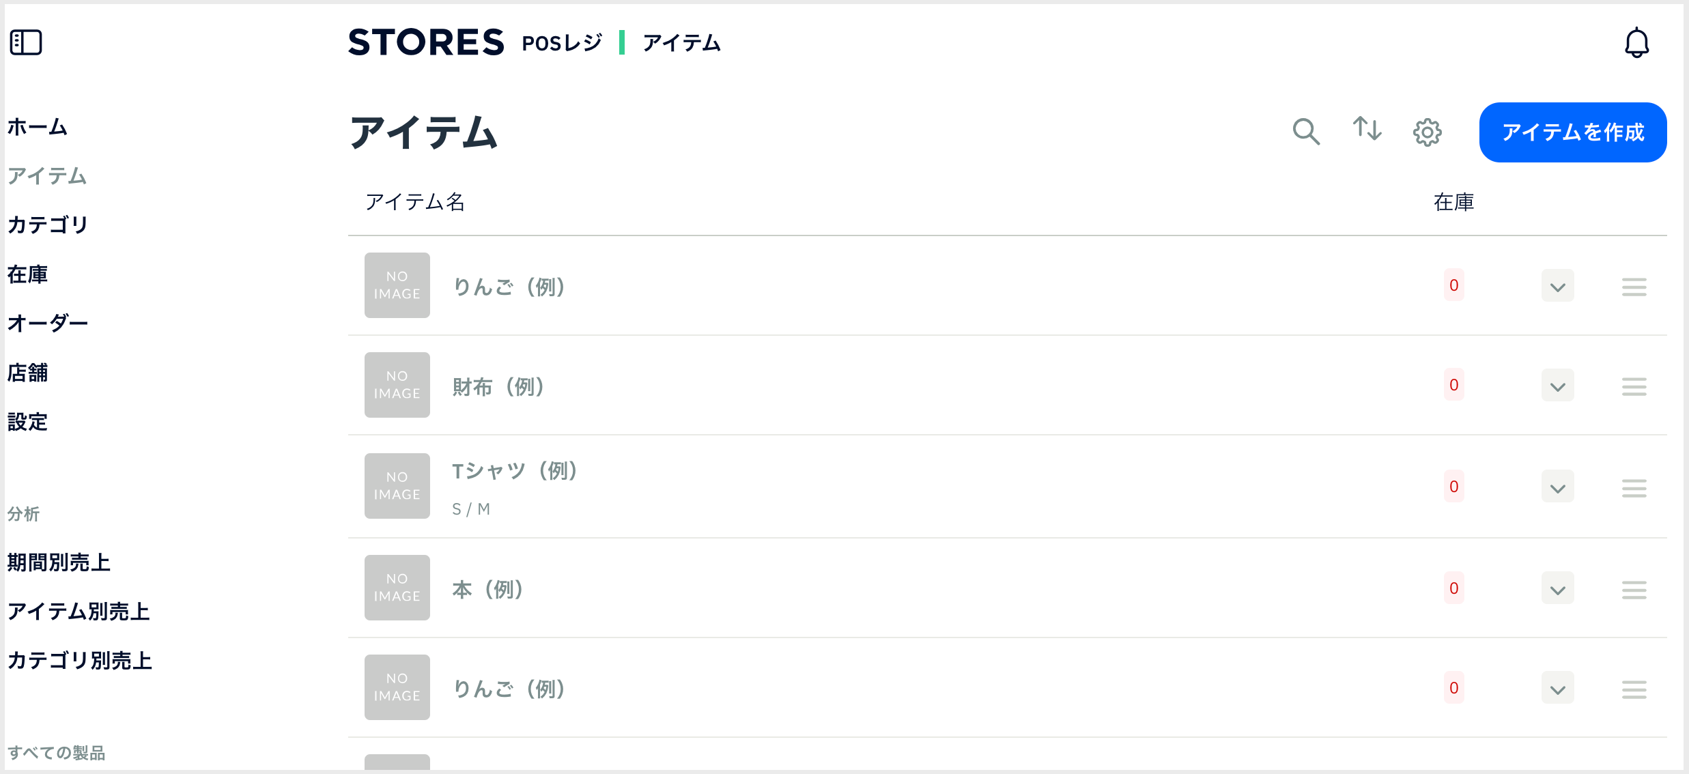Viewport: 1689px width, 774px height.
Task: Expand the 本（例） row chevron
Action: pos(1557,588)
